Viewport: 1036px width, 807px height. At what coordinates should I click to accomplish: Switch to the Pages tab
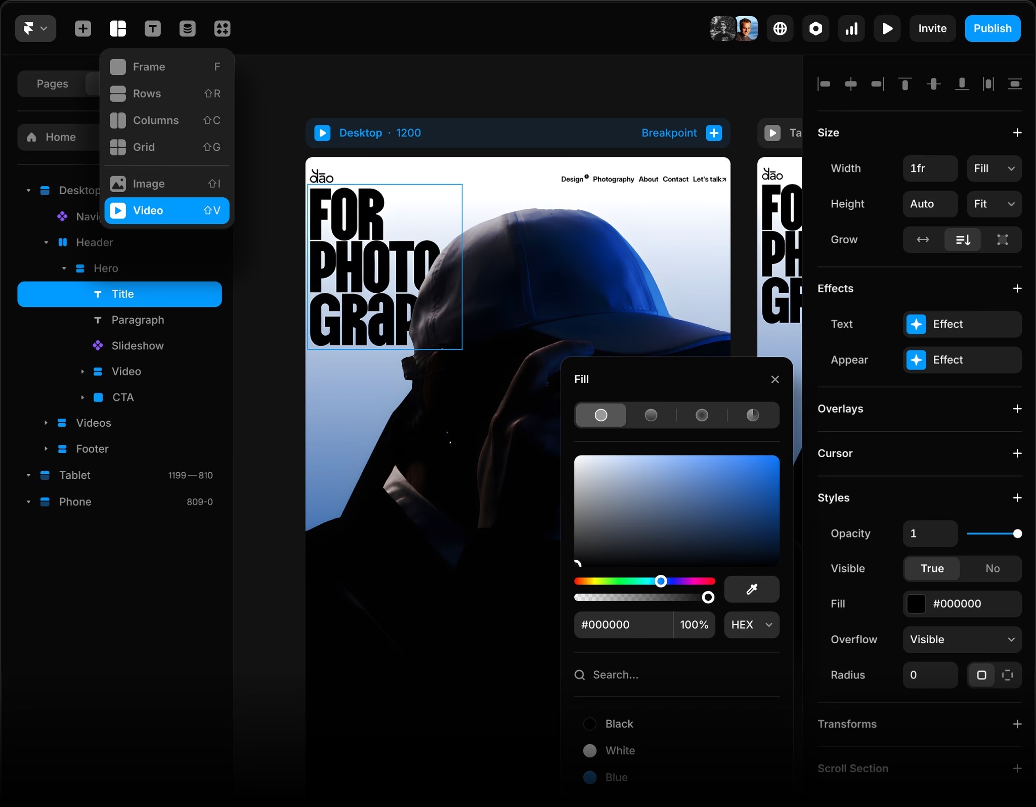(x=52, y=83)
